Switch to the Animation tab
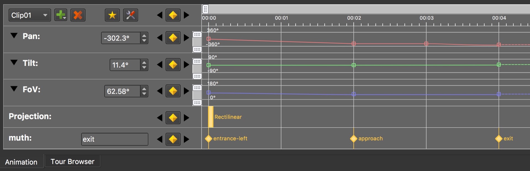Viewport: 530px width, 171px height. click(21, 162)
